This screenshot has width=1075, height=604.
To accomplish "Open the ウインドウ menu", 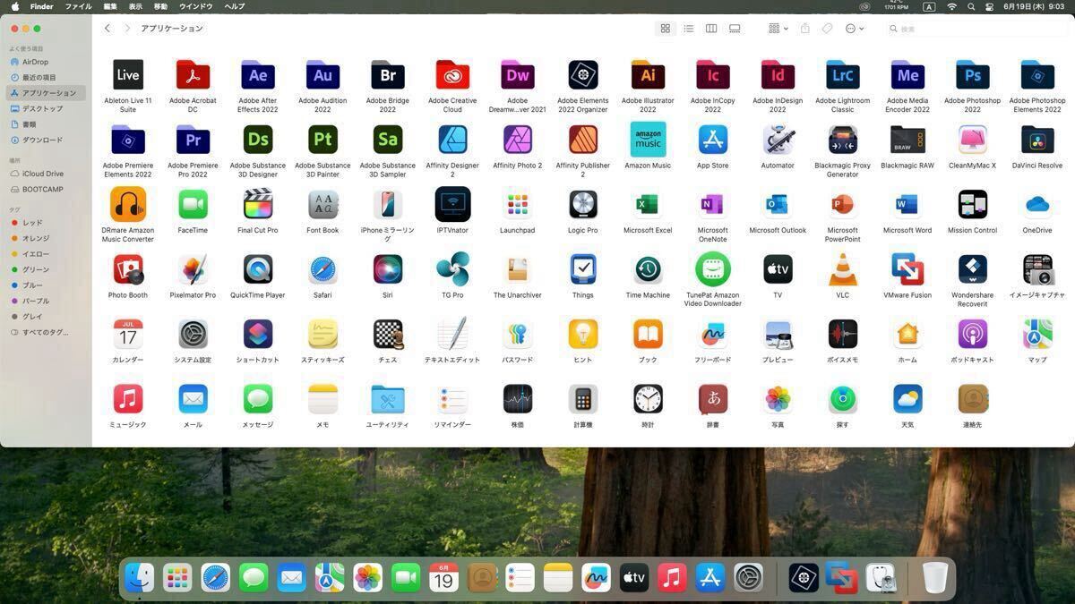I will coord(195,6).
